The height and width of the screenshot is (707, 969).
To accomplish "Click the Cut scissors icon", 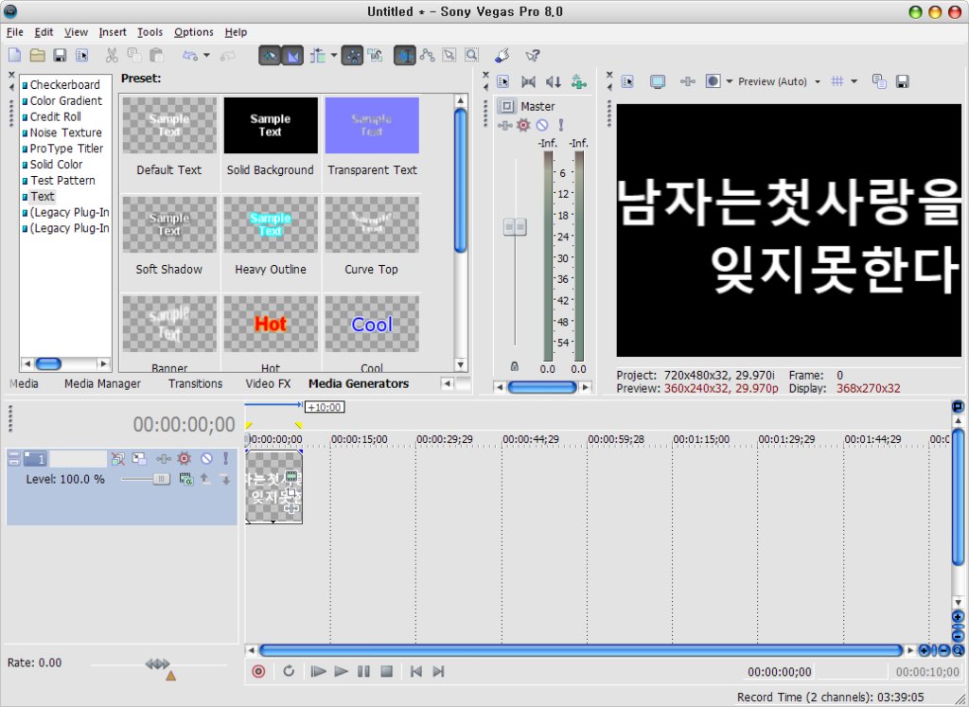I will (x=112, y=55).
